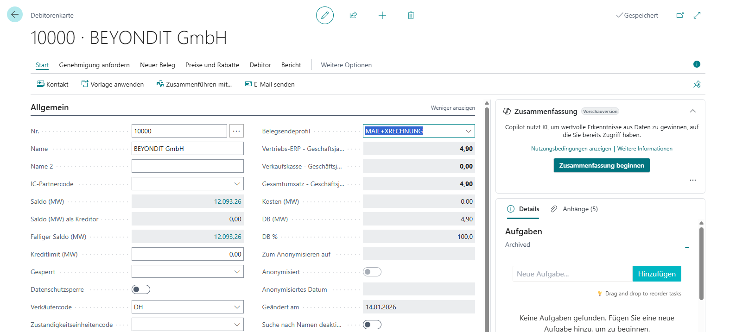Screen dimensions: 736x332
Task: Open Nutzungsbedingungen anzeigen link
Action: point(571,149)
